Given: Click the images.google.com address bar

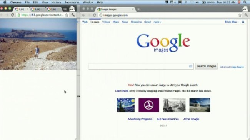Looking at the screenshot, I should pyautogui.click(x=170, y=15).
